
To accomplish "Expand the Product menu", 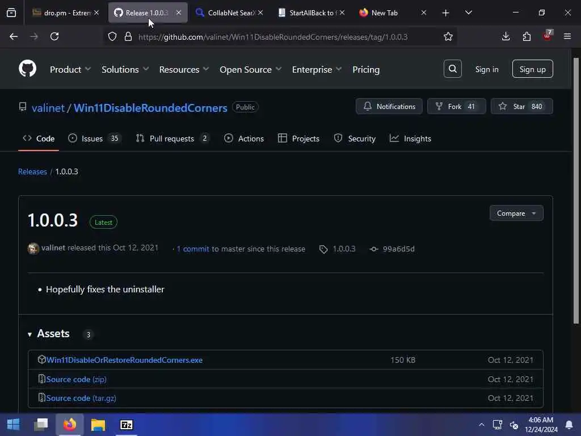I will tap(70, 69).
